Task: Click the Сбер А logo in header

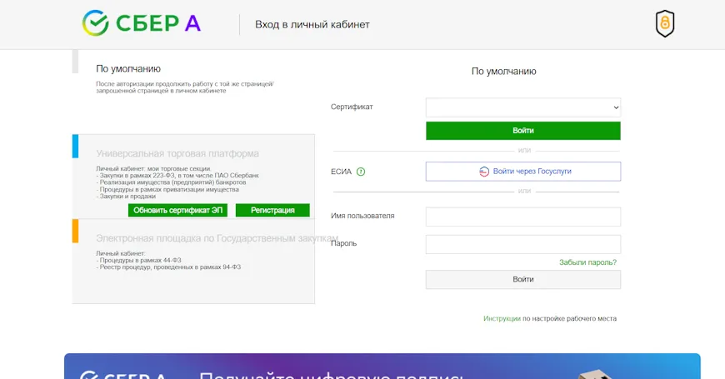Action: (142, 23)
